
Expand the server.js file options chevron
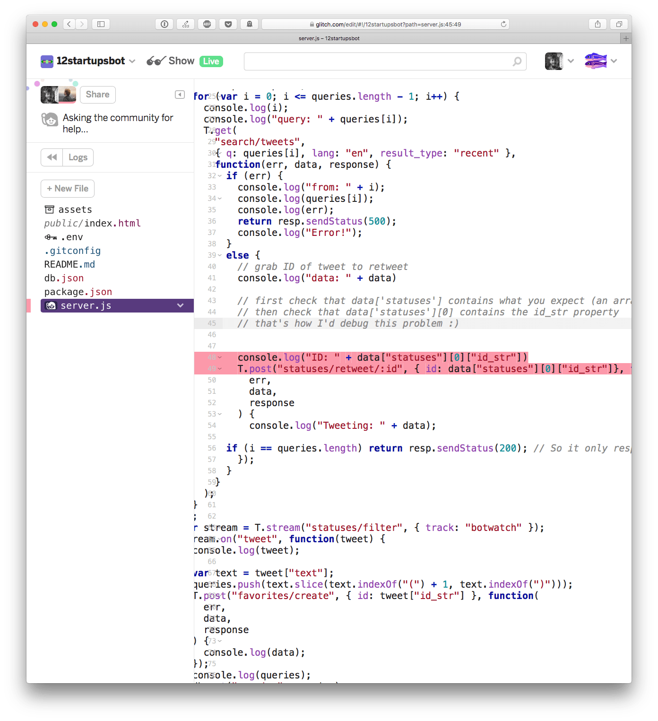click(180, 305)
